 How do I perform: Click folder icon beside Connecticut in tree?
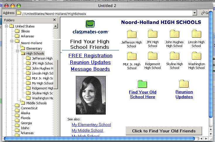(17, 105)
